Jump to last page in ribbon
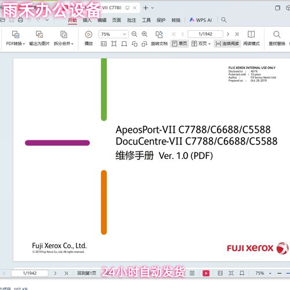The width and height of the screenshot is (290, 290). [237, 34]
